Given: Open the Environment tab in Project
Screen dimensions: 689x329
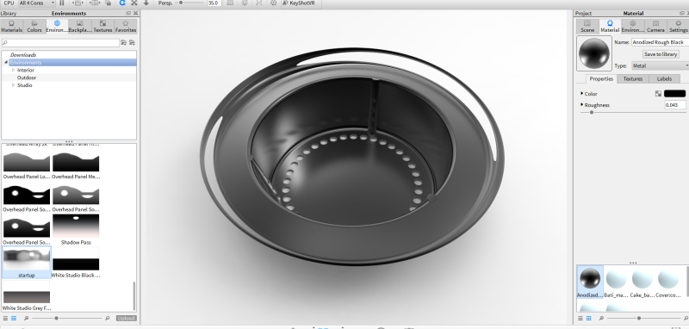Looking at the screenshot, I should point(632,27).
